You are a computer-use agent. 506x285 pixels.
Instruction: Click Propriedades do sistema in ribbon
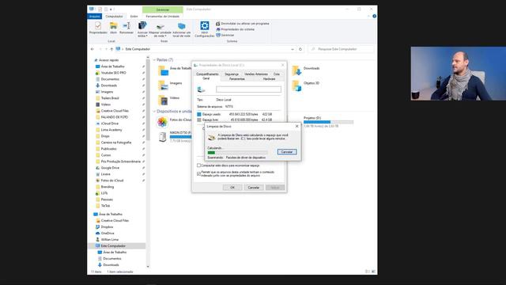(236, 29)
